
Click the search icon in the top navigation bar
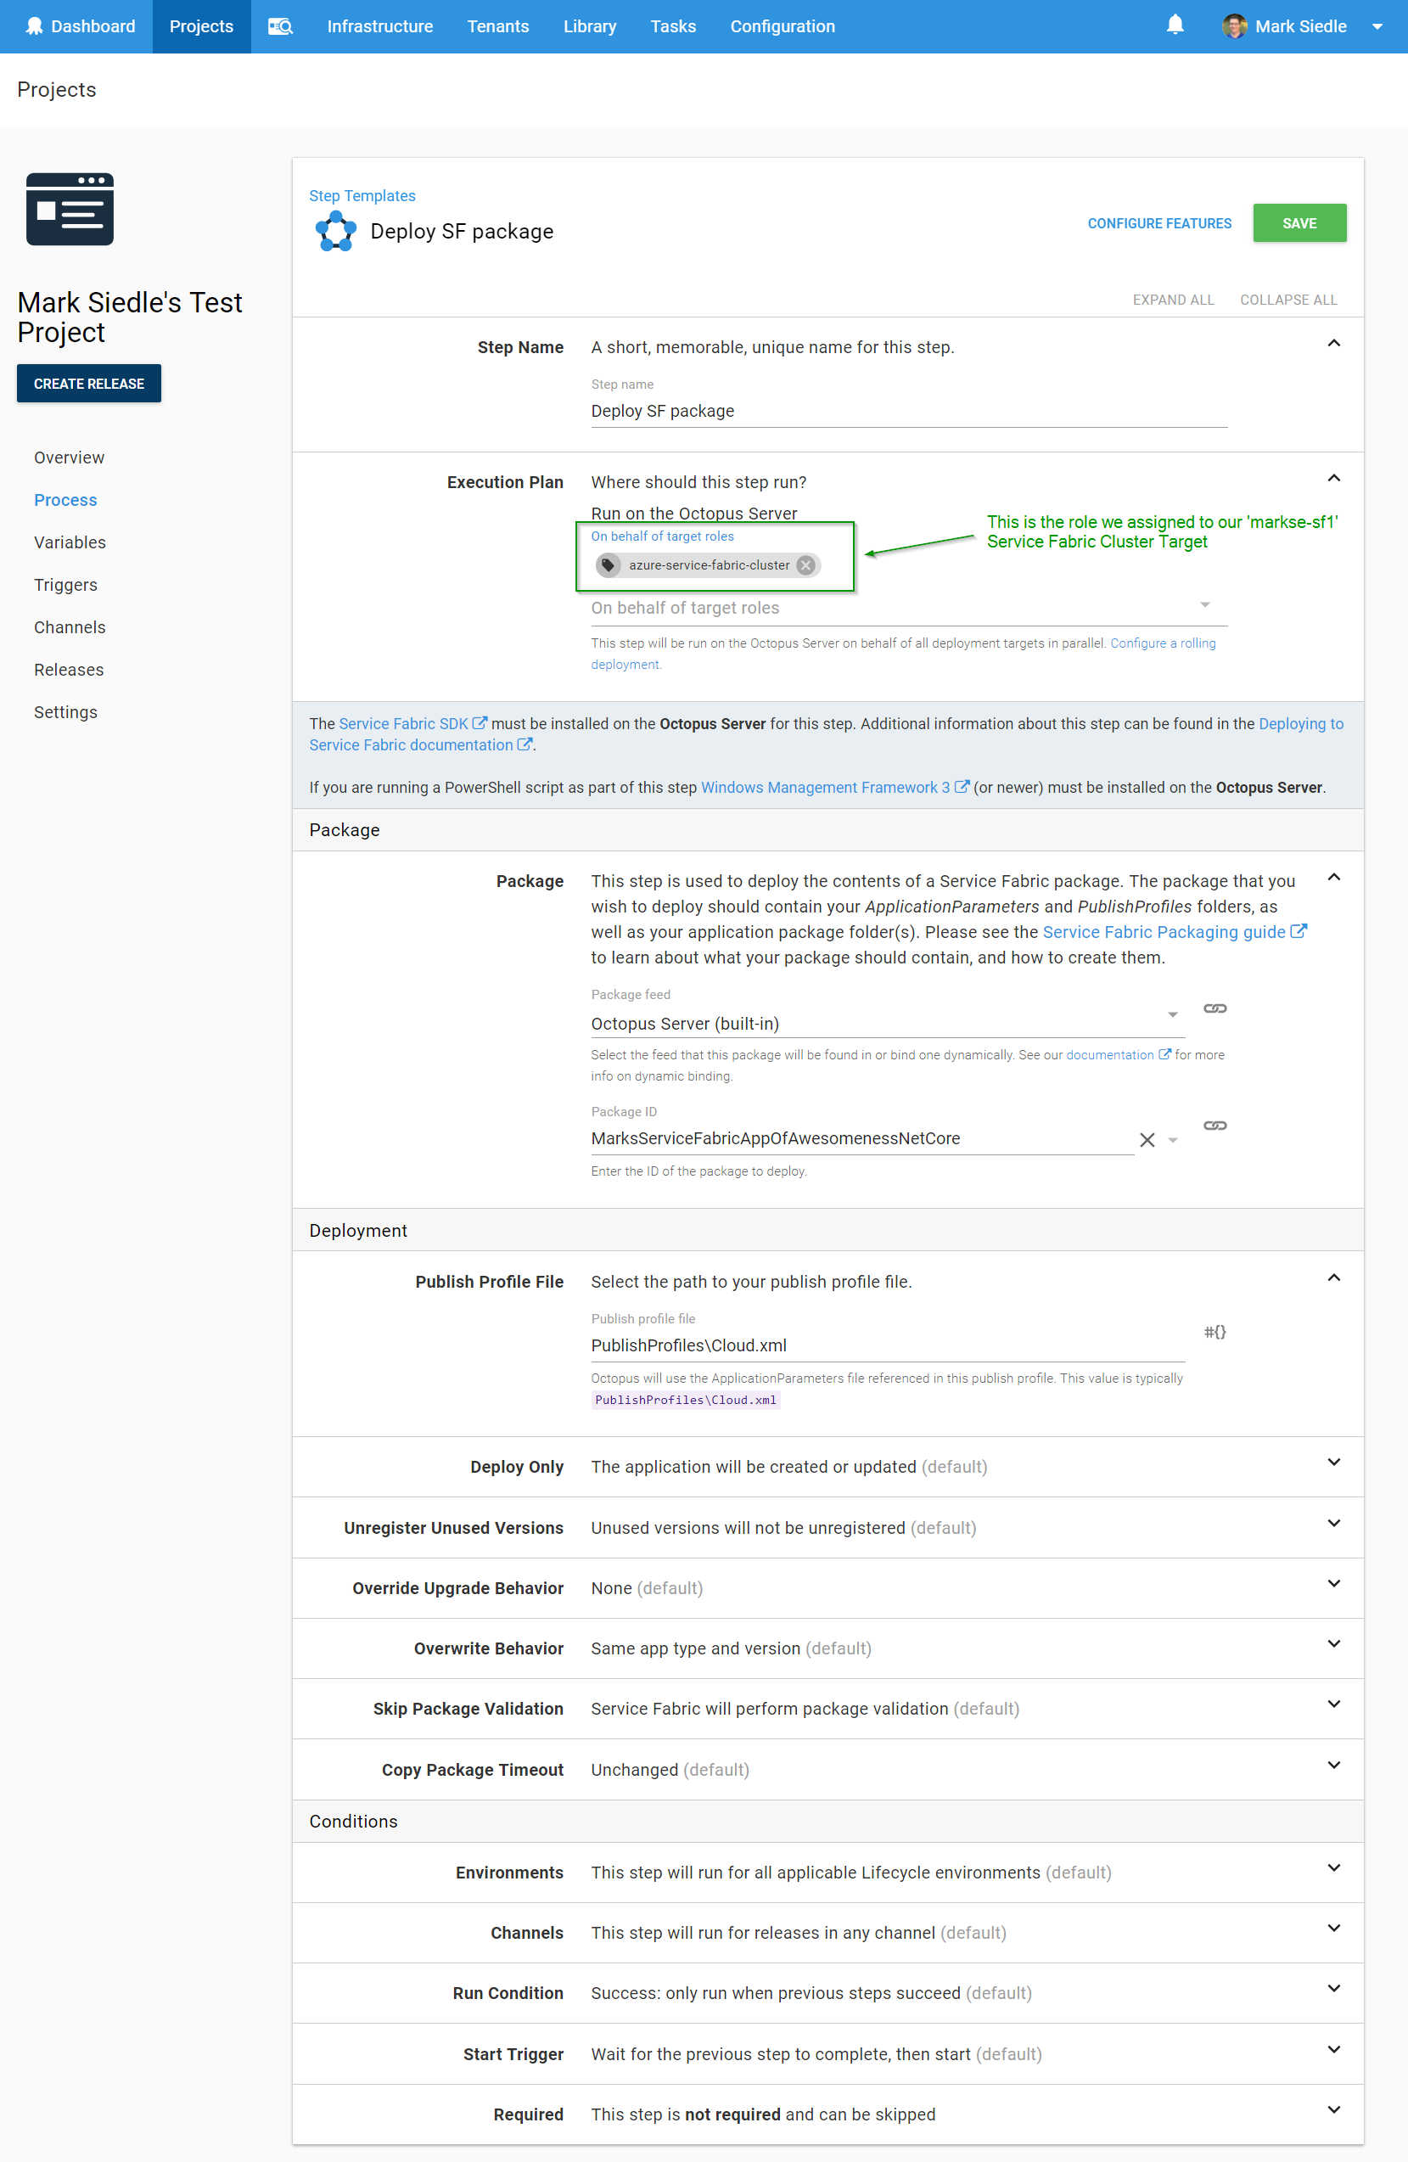coord(280,26)
